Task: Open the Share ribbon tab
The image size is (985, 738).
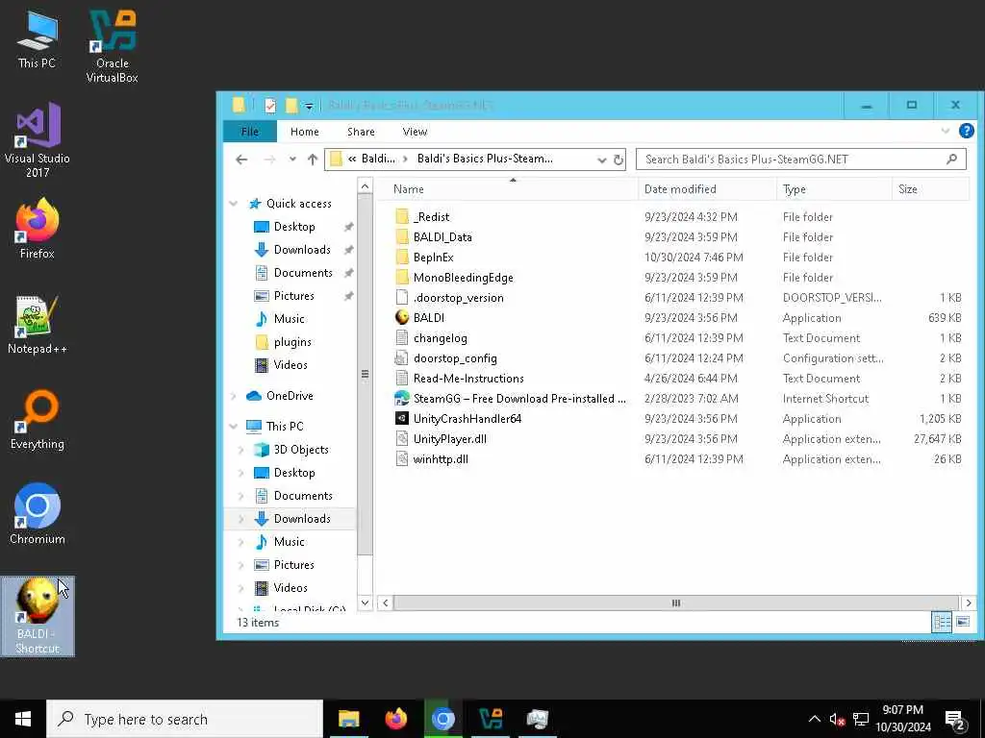Action: (361, 132)
